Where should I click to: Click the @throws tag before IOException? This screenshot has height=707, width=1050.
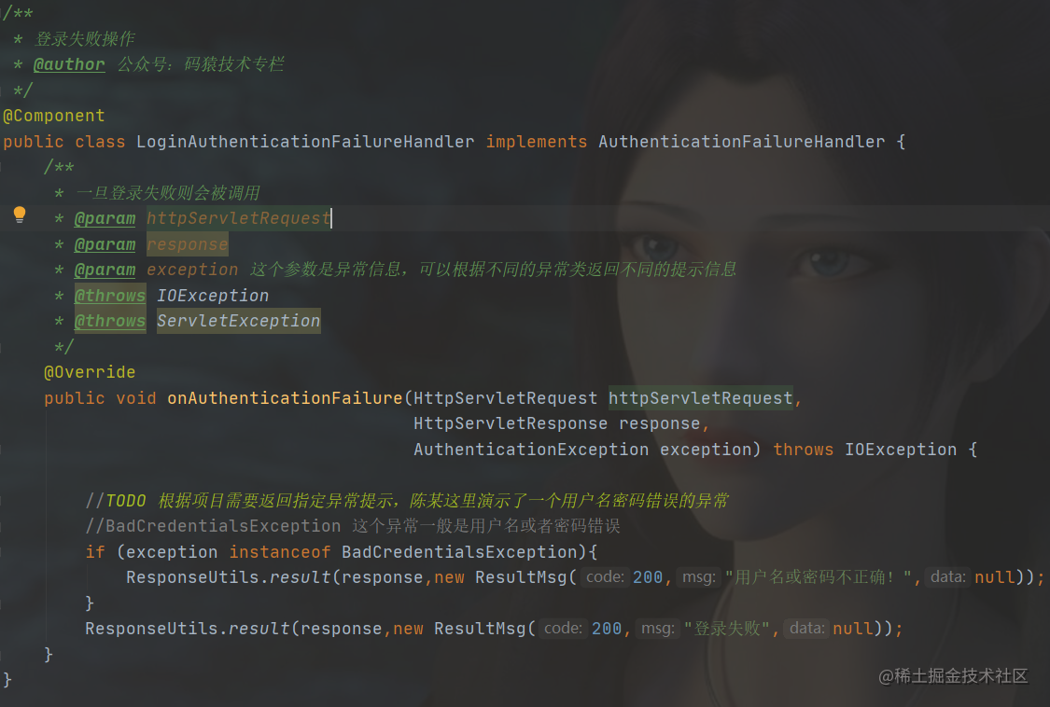(110, 296)
